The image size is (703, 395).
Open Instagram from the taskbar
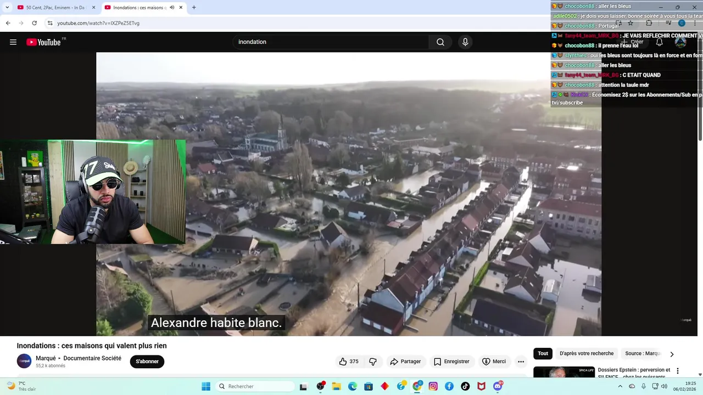point(433,386)
